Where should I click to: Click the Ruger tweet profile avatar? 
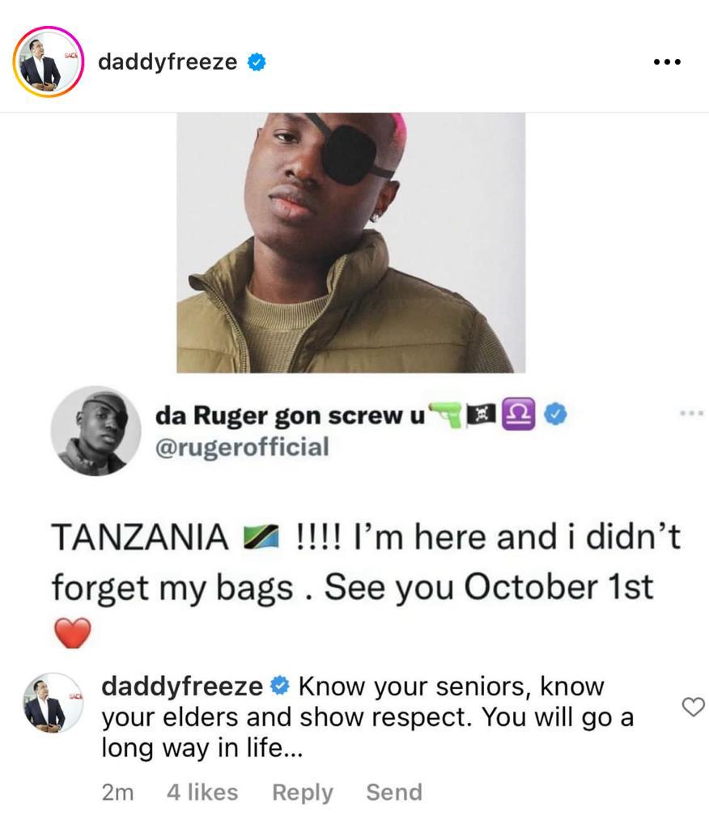96,431
